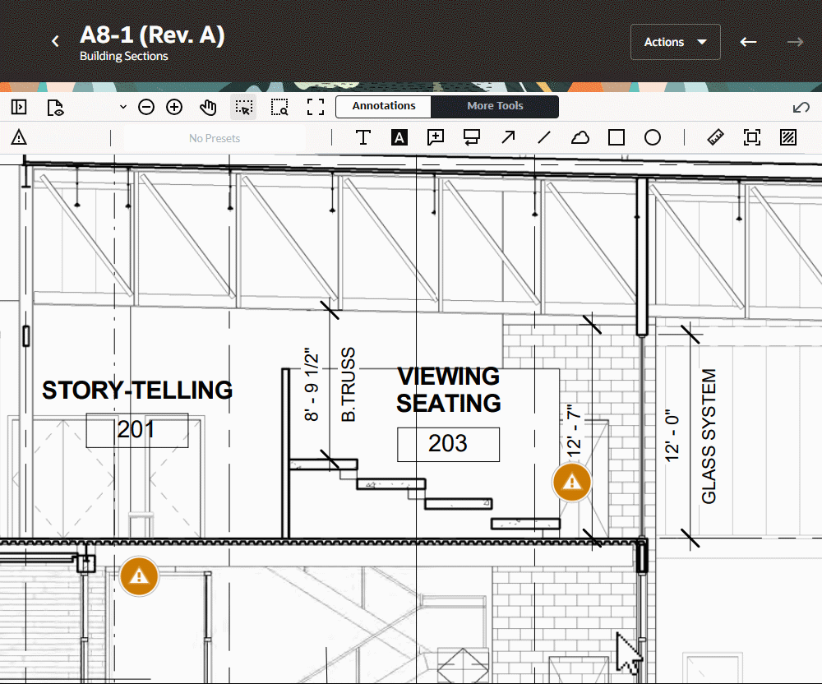Go back using the header chevron
The width and height of the screenshot is (822, 684).
56,42
